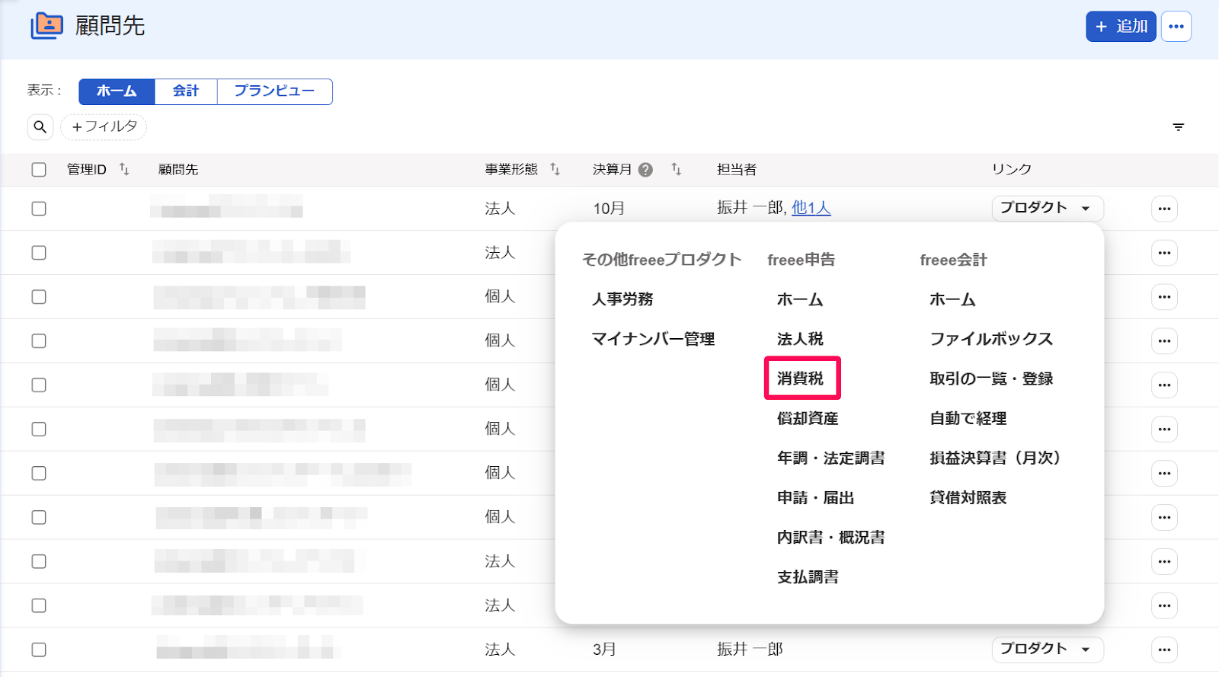
Task: Check the checkbox of the fourth row
Action: [x=39, y=341]
